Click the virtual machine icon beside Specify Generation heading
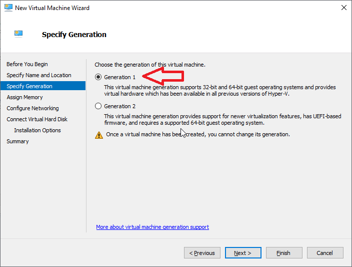352x267 pixels. pyautogui.click(x=18, y=34)
